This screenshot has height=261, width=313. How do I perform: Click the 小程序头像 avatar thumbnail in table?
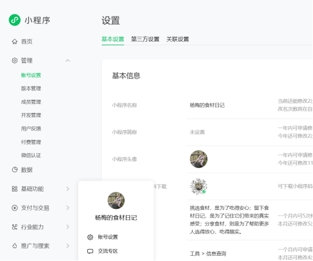198,159
